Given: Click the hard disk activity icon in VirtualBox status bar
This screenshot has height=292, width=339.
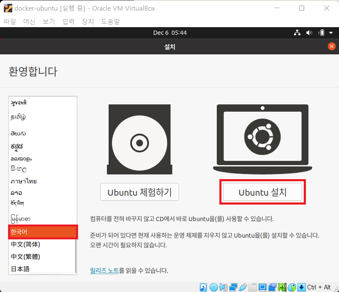Looking at the screenshot, I should coord(203,287).
